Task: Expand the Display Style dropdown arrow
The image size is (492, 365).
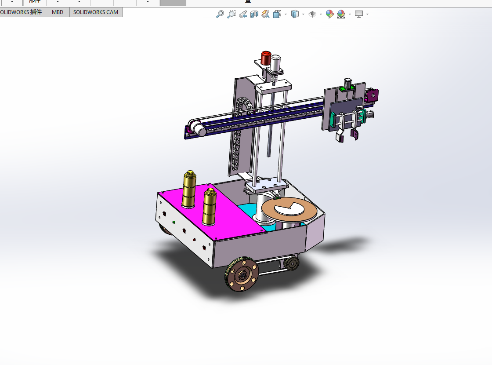Action: pyautogui.click(x=303, y=14)
